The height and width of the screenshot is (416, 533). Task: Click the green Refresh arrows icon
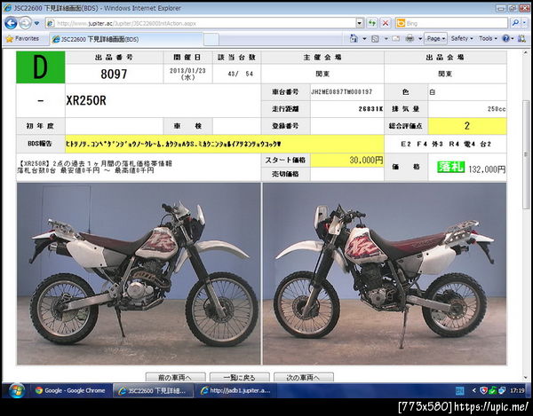pyautogui.click(x=372, y=23)
